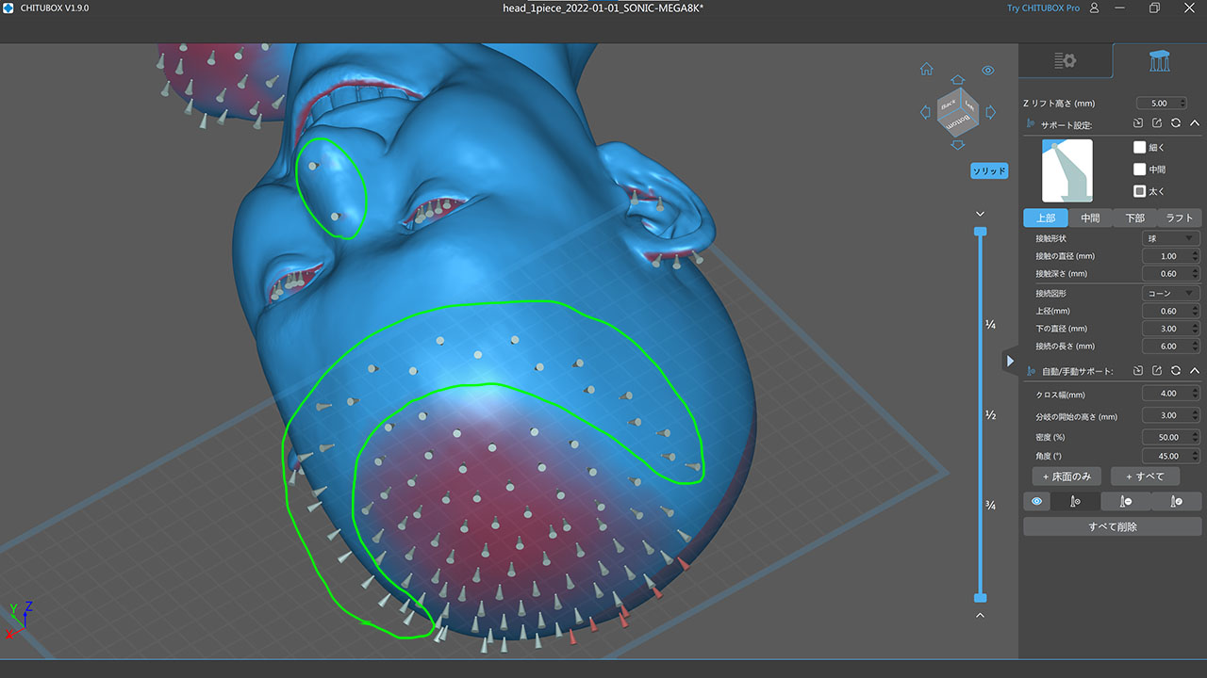Click the bottom handle of layer slider
The width and height of the screenshot is (1207, 678).
pyautogui.click(x=980, y=598)
